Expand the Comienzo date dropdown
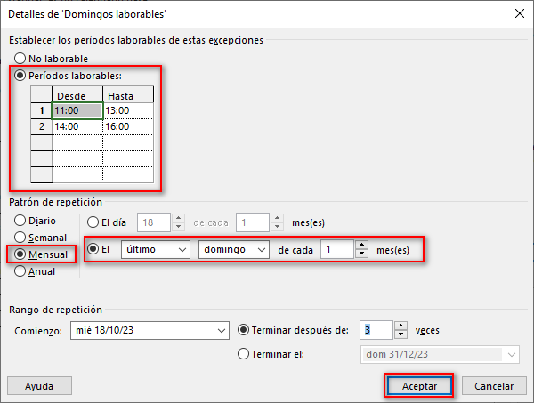 pos(221,330)
